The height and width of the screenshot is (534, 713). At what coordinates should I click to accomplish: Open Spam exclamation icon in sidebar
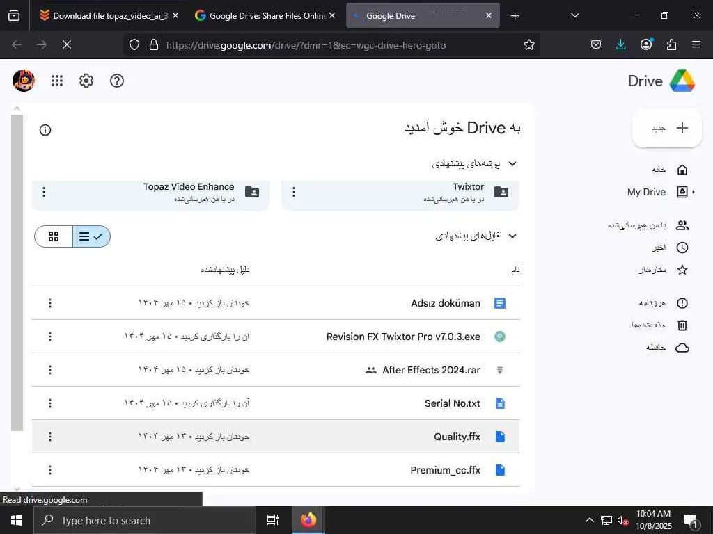point(682,303)
